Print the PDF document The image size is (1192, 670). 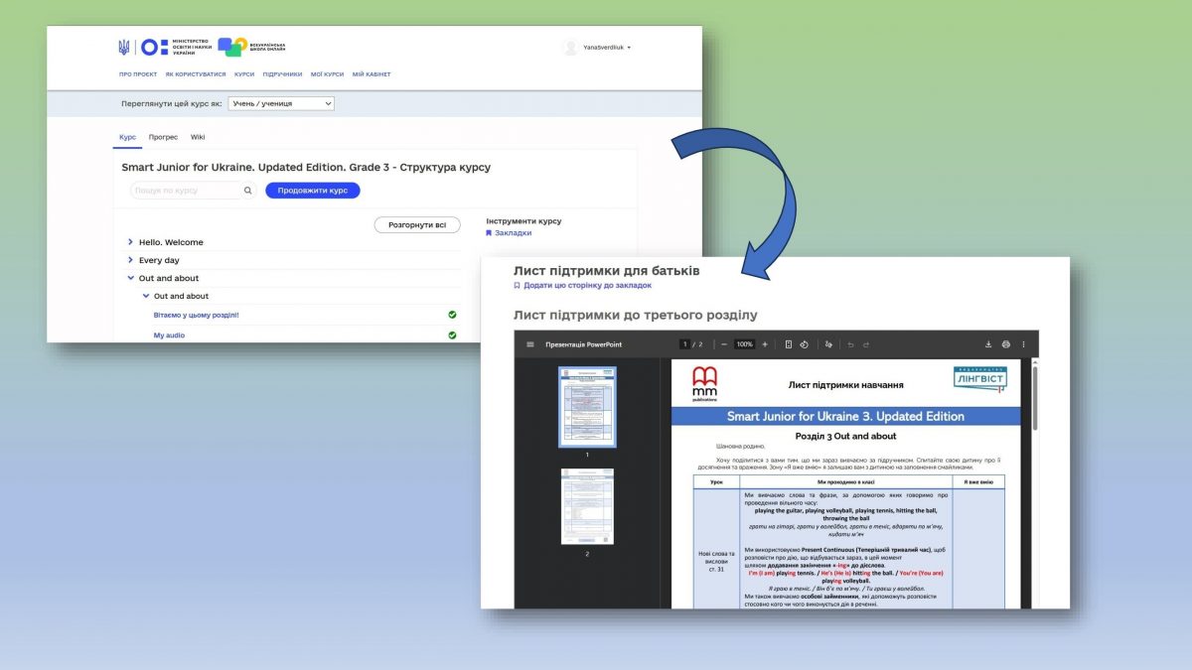click(1006, 344)
